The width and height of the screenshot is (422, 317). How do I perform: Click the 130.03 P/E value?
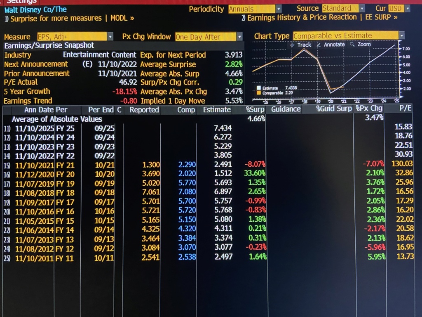coord(402,163)
